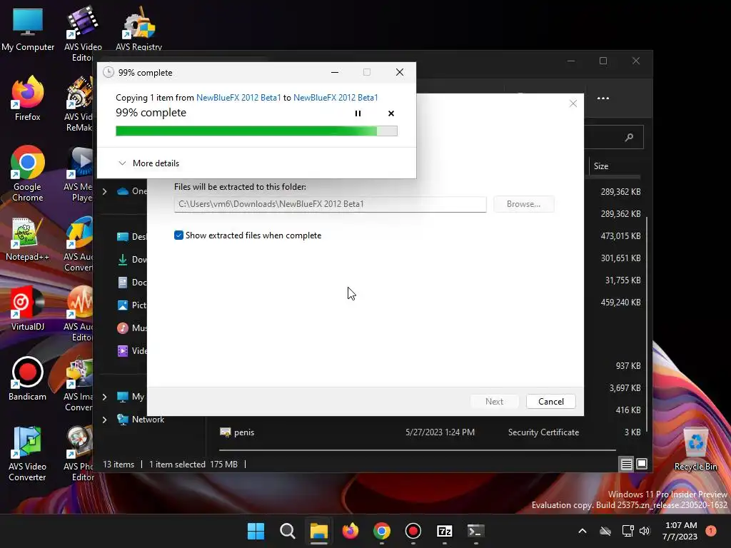Open Pictures folder in navigation pane
731x548 pixels.
132,305
